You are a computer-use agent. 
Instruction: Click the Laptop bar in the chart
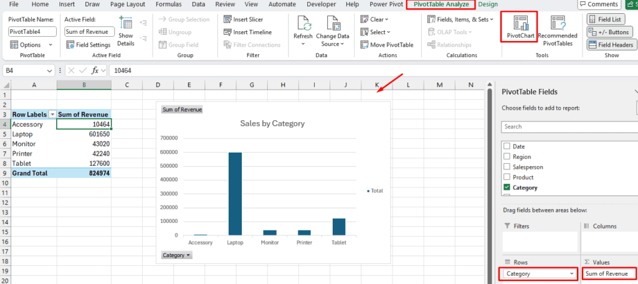click(x=235, y=194)
